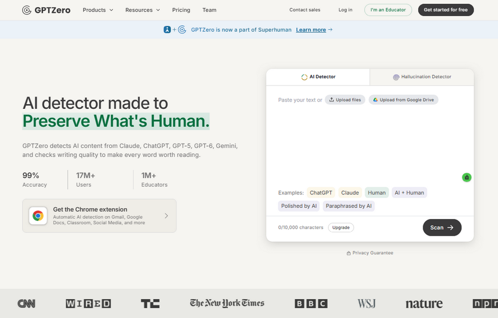Click Get started for free

pos(446,10)
